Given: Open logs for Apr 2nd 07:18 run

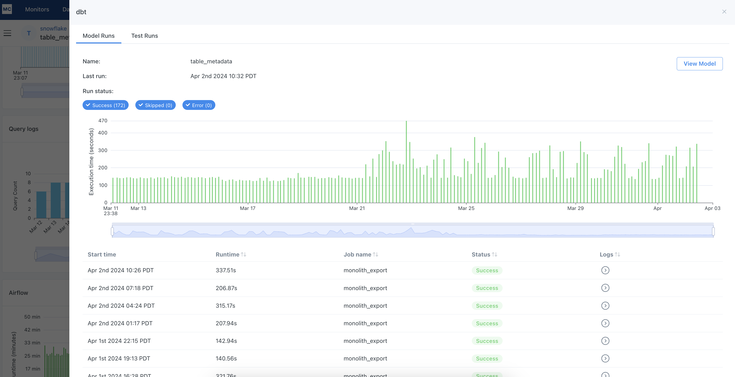Looking at the screenshot, I should click(x=605, y=288).
